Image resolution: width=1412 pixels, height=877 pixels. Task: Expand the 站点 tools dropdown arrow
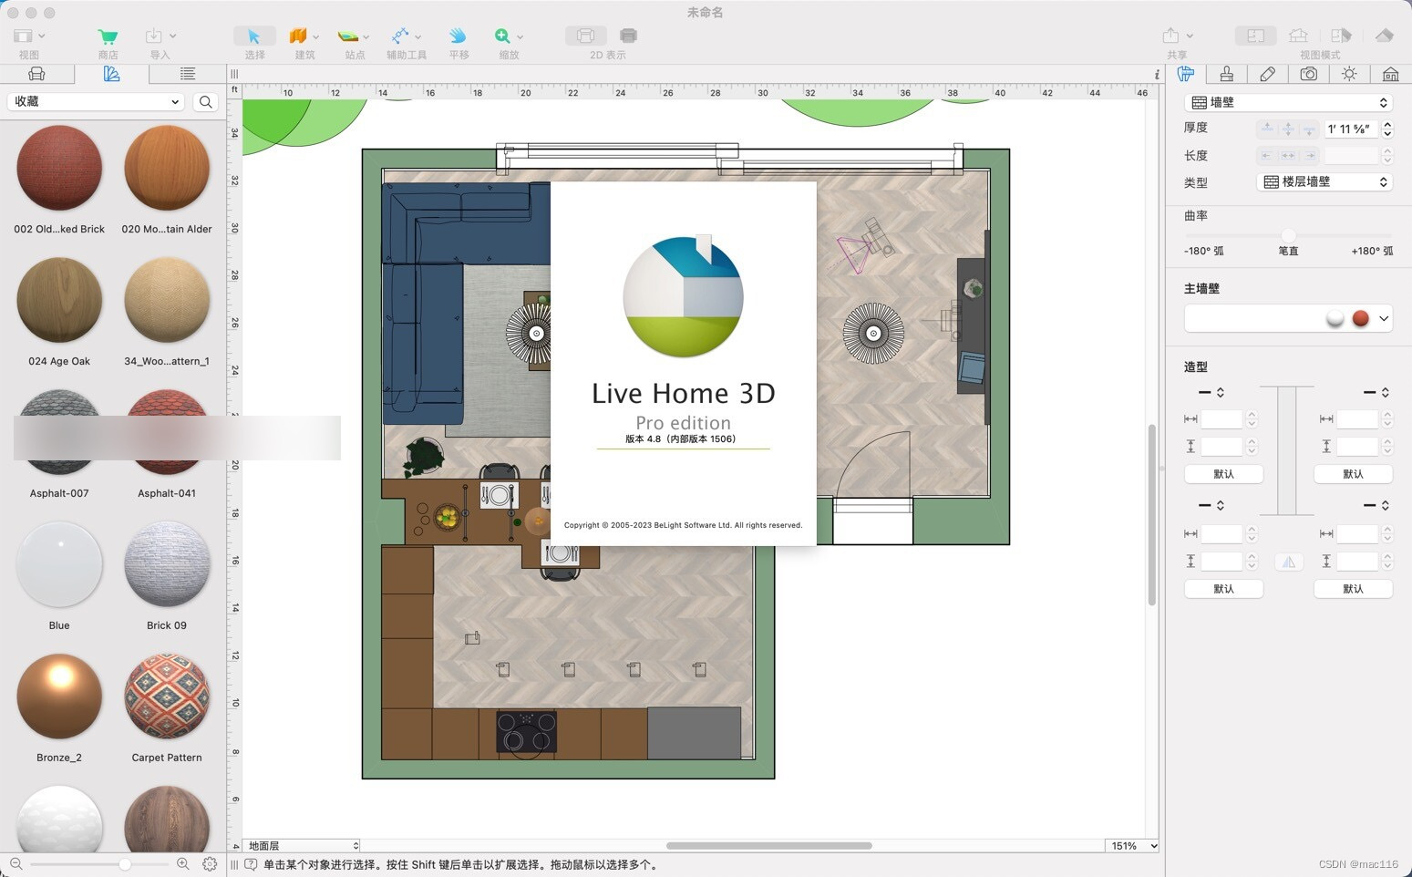pyautogui.click(x=366, y=37)
